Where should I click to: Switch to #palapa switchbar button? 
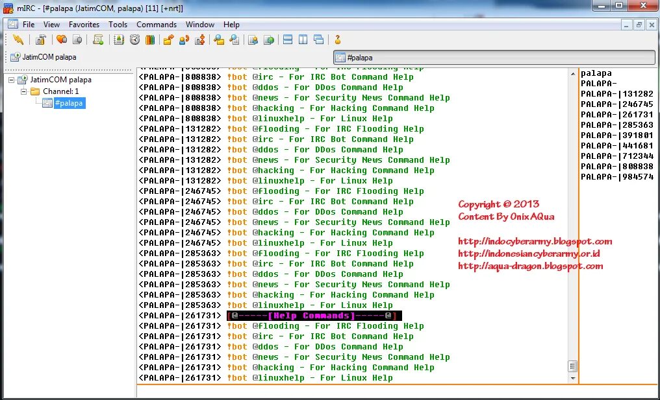(x=494, y=58)
